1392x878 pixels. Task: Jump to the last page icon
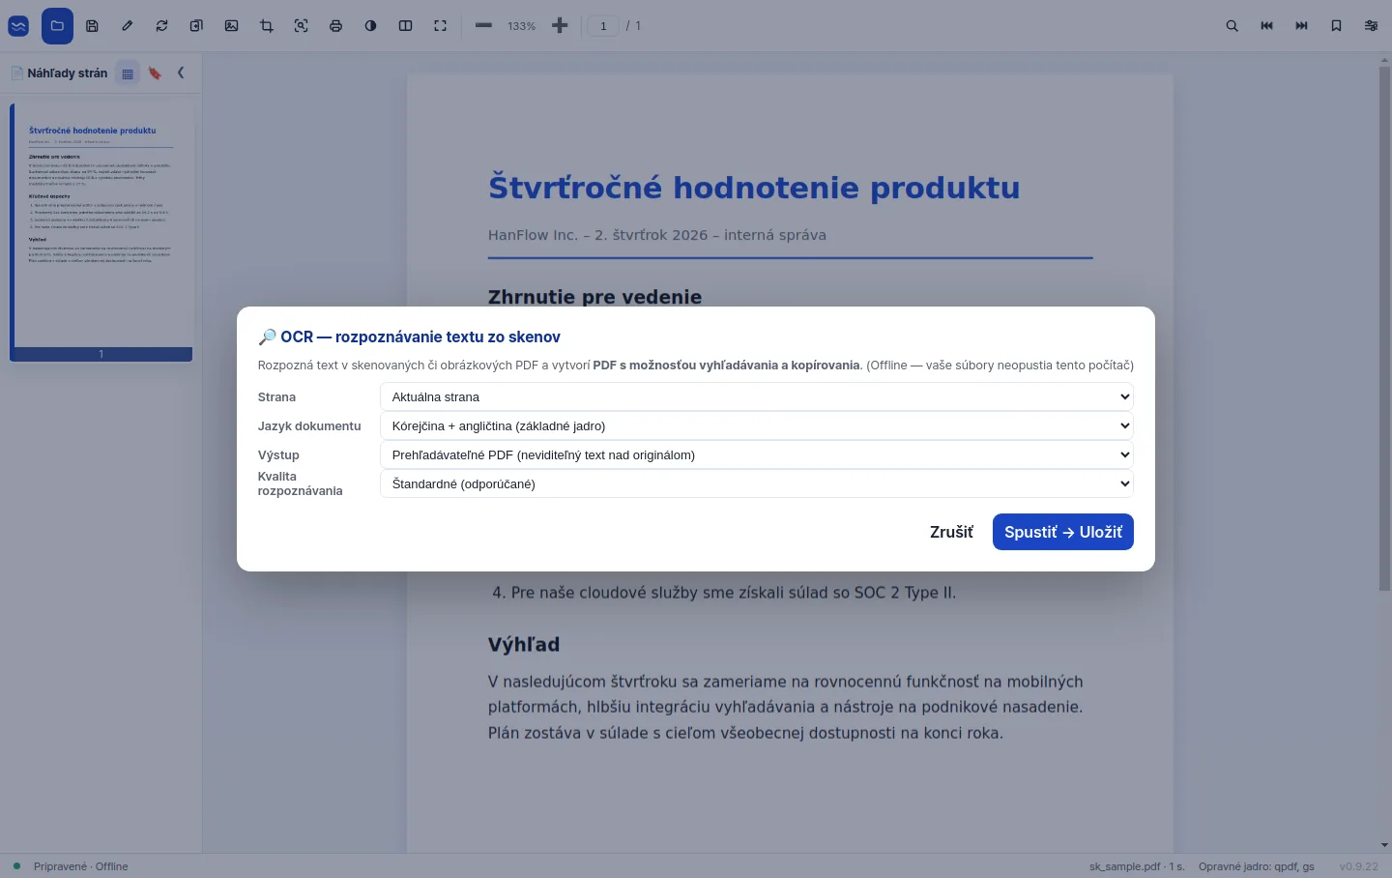1301,26
